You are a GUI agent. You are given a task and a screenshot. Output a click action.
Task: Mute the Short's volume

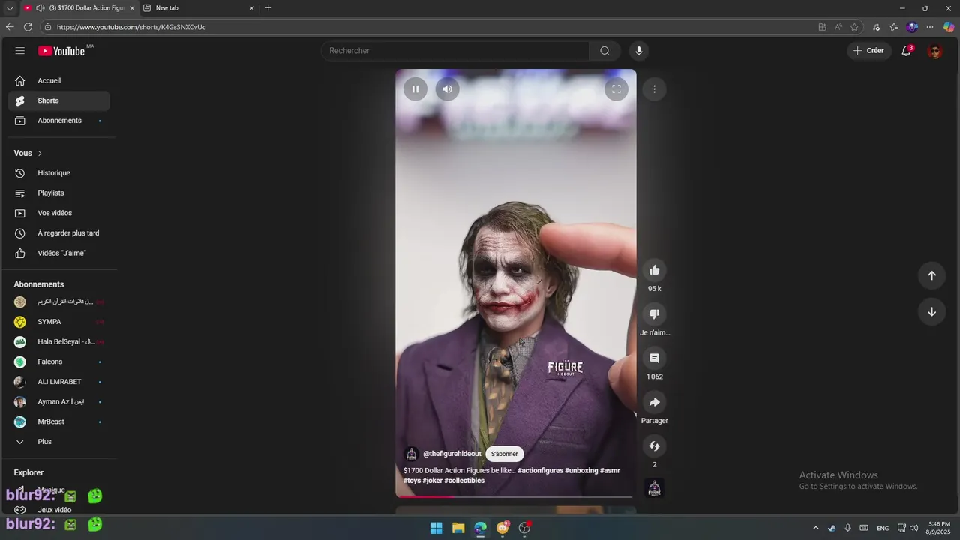[x=447, y=88]
